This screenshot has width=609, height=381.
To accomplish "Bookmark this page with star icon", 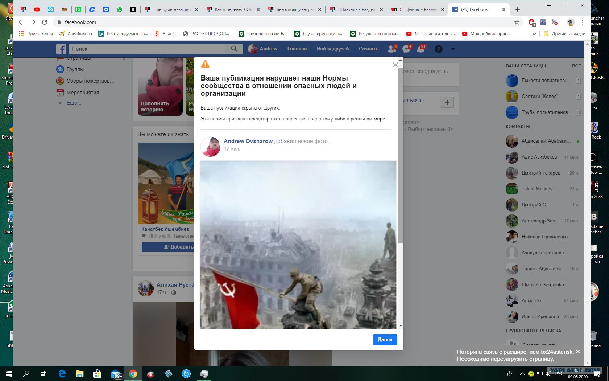I will pos(517,22).
